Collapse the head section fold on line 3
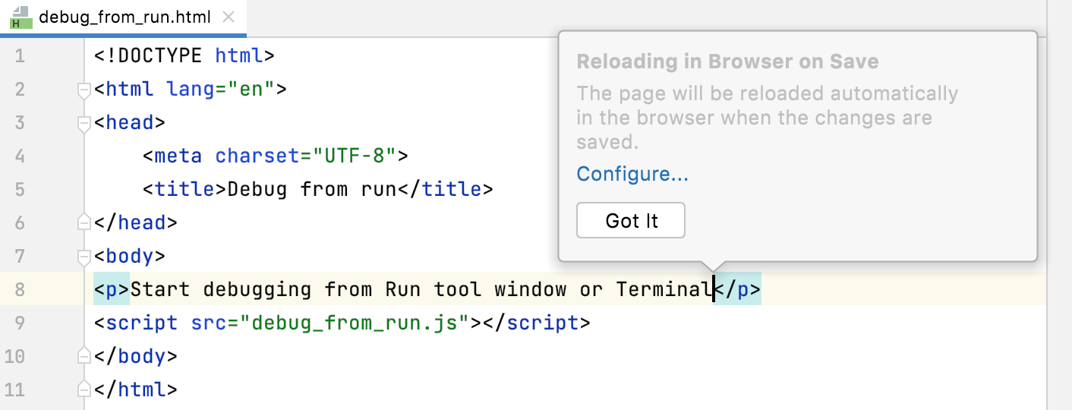The height and width of the screenshot is (410, 1072). (x=84, y=124)
